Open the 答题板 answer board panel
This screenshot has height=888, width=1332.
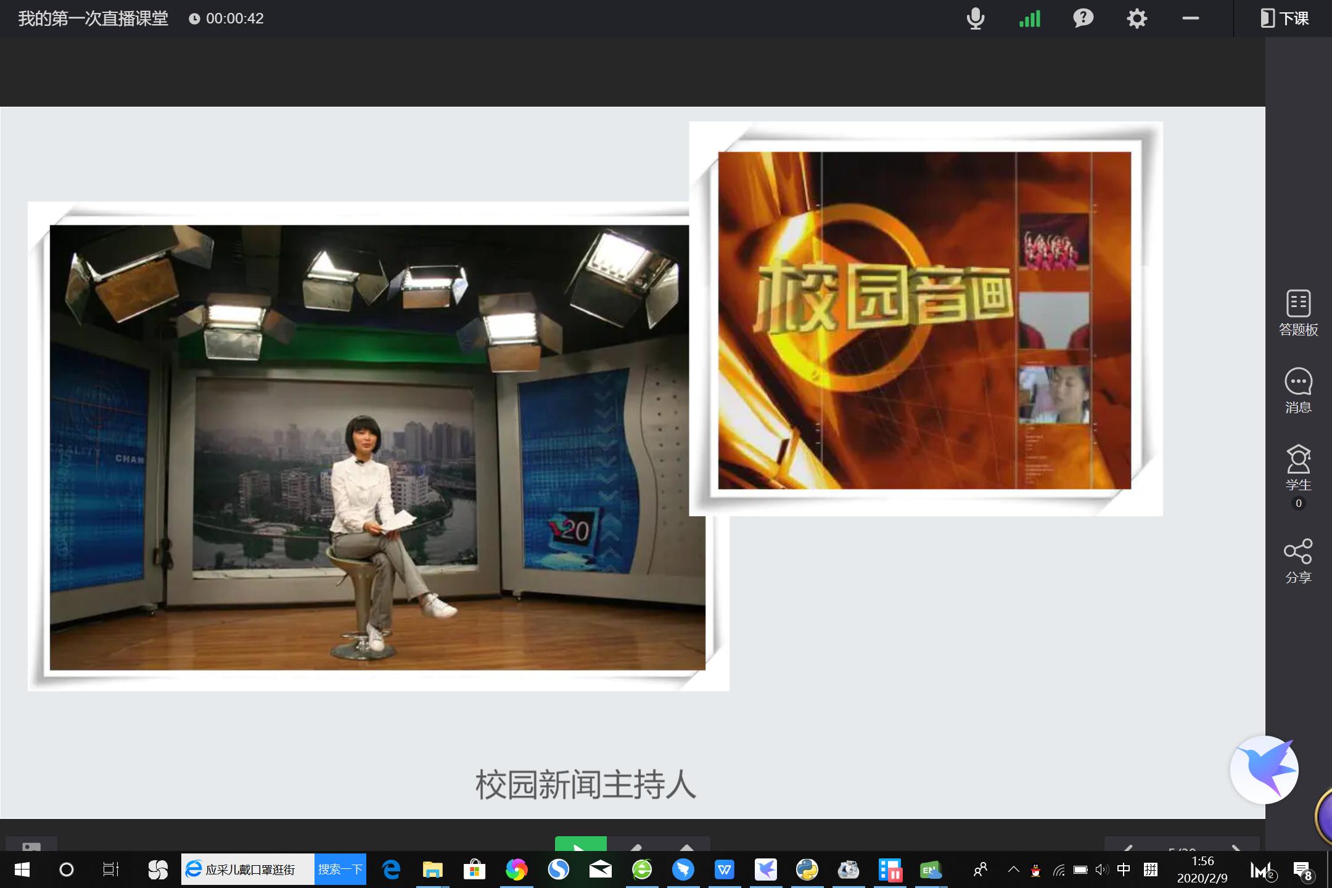tap(1297, 313)
